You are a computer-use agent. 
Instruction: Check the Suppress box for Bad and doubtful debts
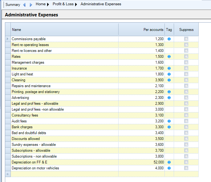pyautogui.click(x=186, y=133)
